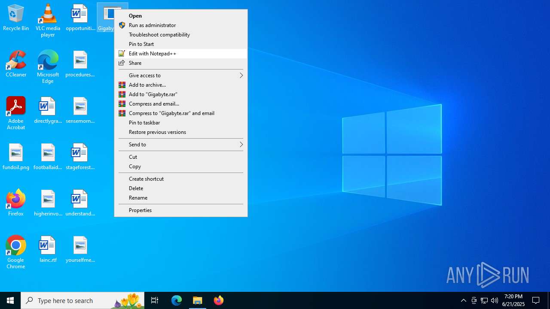Screen dimensions: 550x309
Task: Select the Microsoft Edge desktop shortcut
Action: pos(48,67)
